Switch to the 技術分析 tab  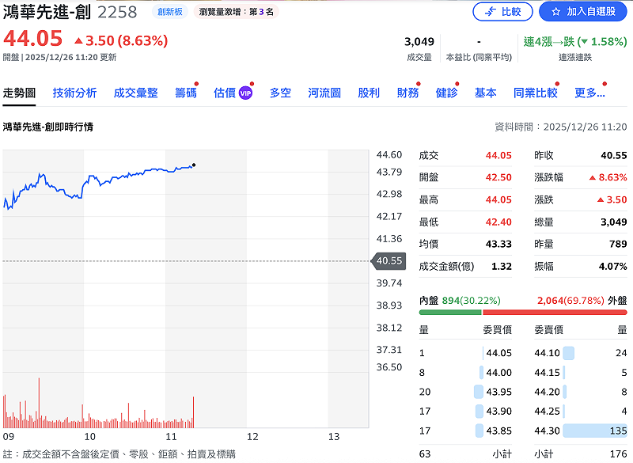[75, 92]
